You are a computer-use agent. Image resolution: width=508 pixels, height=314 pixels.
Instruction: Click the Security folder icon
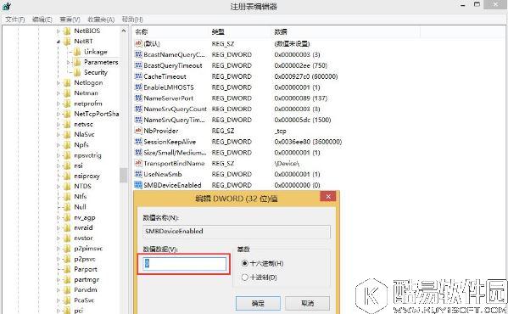tap(77, 72)
